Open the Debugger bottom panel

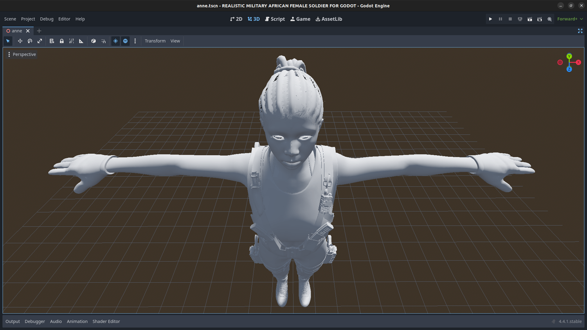tap(35, 321)
